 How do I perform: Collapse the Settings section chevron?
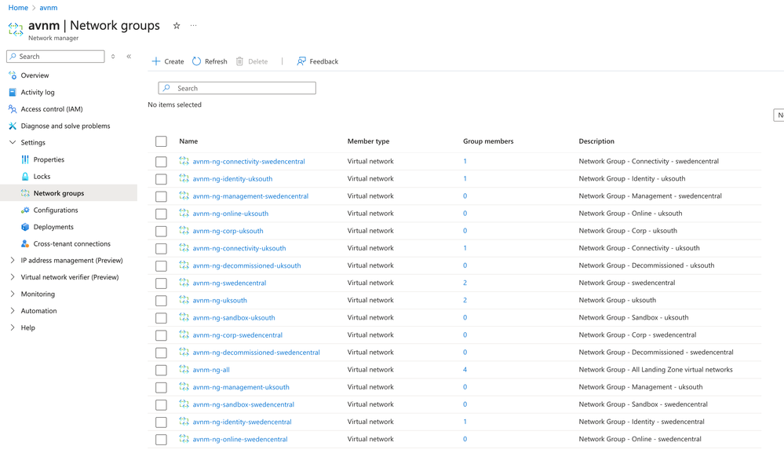(x=13, y=143)
